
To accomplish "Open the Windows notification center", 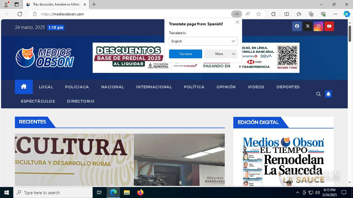I will [x=344, y=193].
